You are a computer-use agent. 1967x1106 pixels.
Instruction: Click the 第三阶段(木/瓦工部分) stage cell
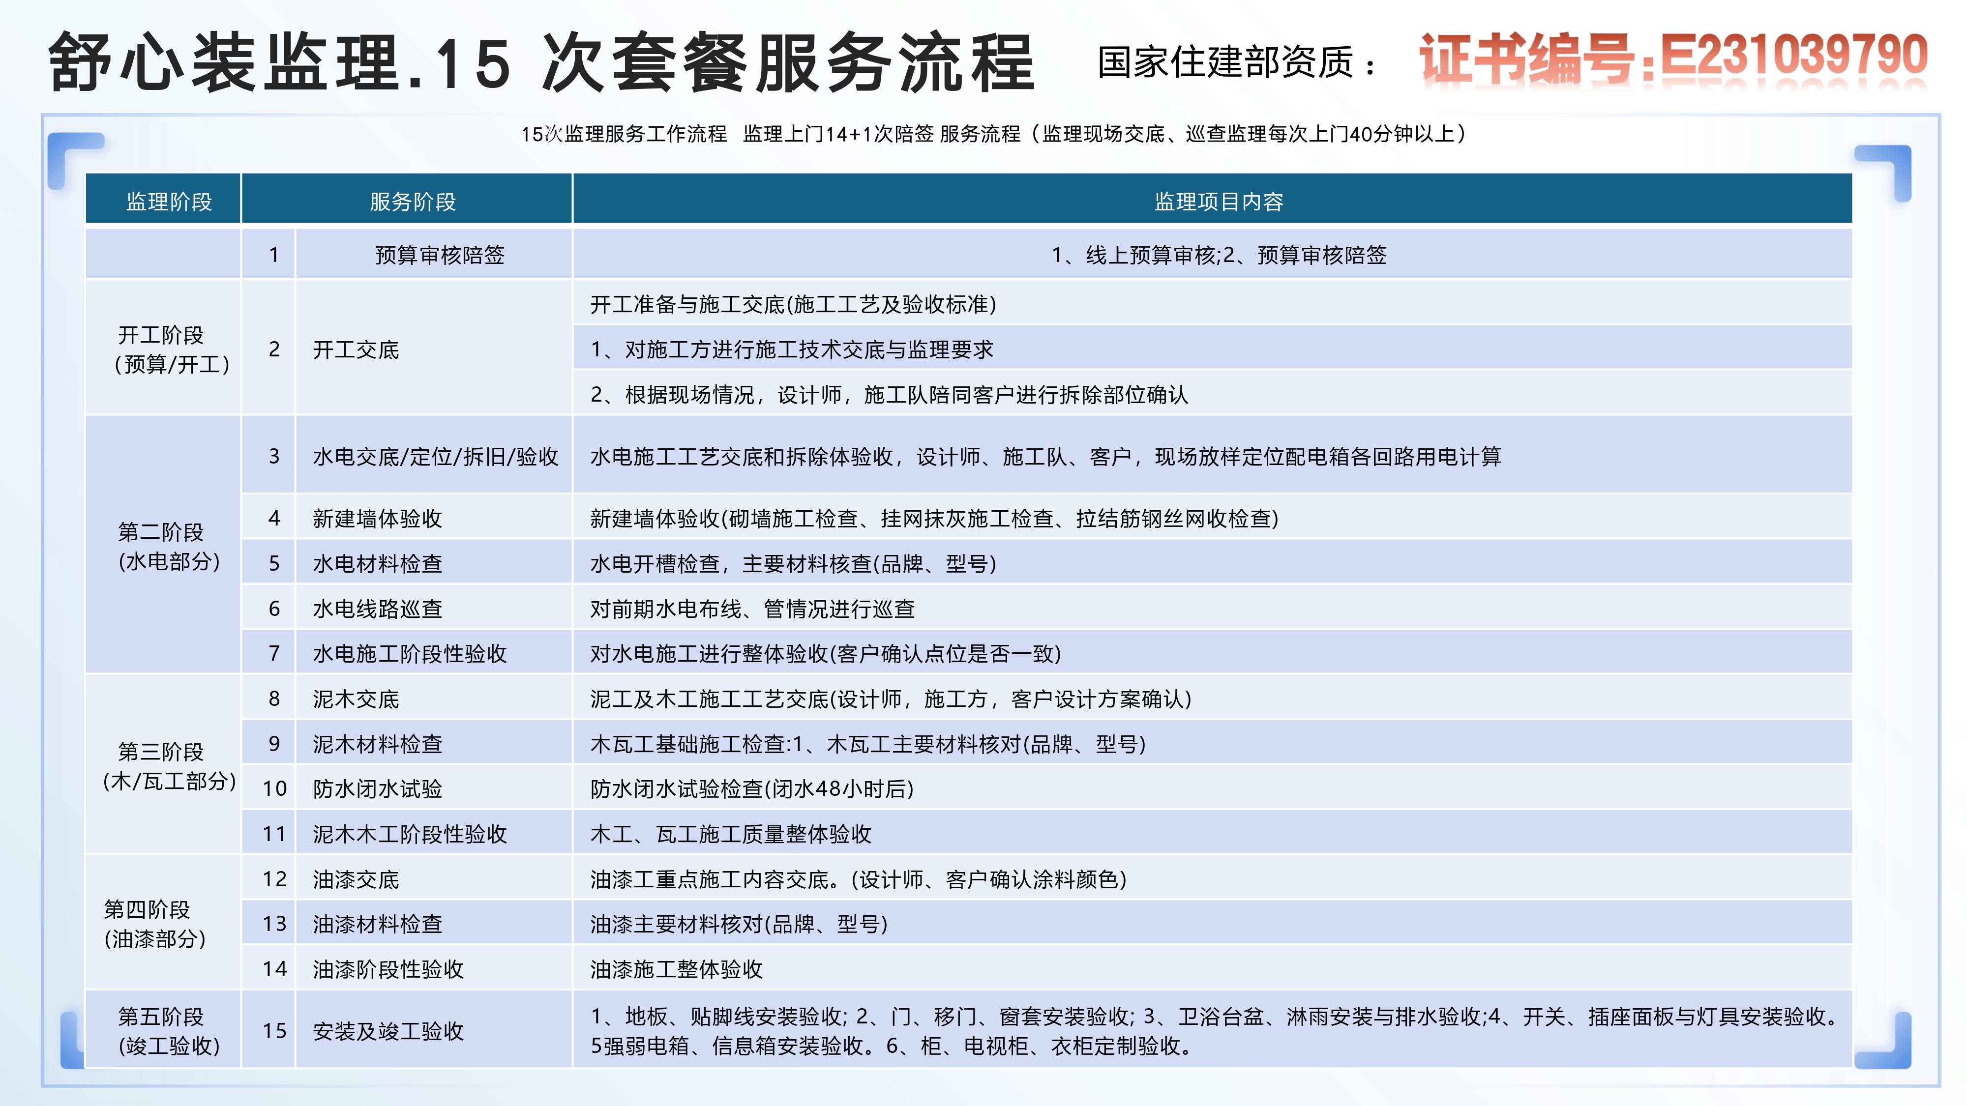pyautogui.click(x=169, y=766)
